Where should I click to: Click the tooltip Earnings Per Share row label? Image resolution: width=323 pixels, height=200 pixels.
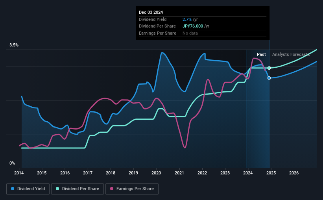(x=158, y=33)
